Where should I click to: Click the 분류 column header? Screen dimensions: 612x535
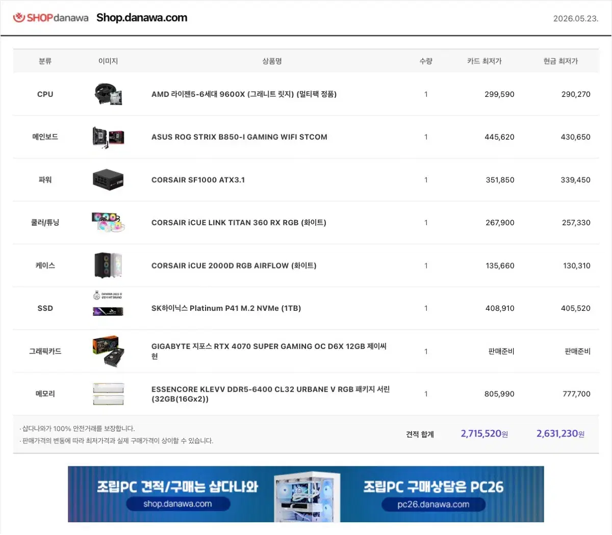pyautogui.click(x=45, y=61)
